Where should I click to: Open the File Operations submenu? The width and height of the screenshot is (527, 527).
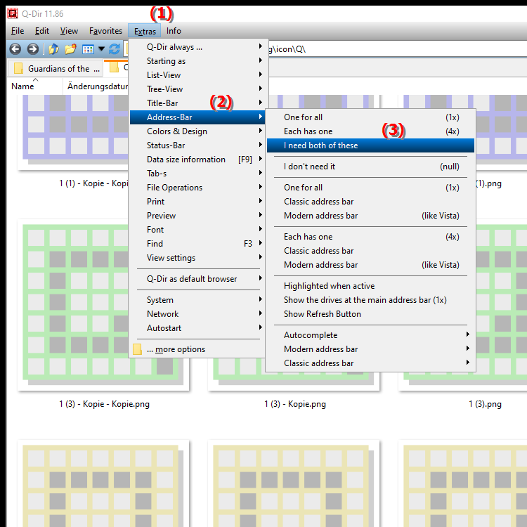[197, 188]
